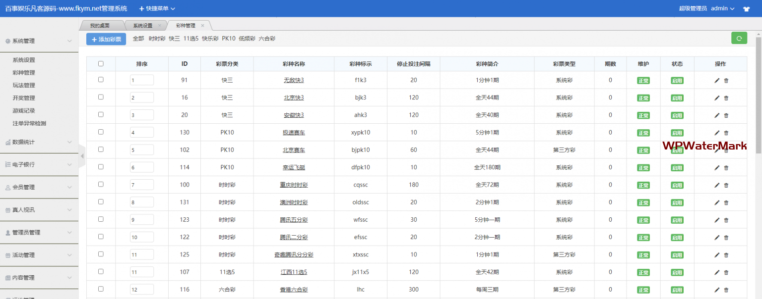Viewport: 762px width, 299px height.
Task: Delete the 北京快3 row with trash icon
Action: pos(726,98)
